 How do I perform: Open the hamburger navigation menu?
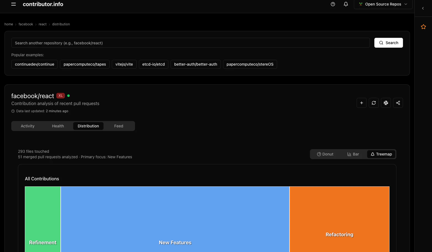[13, 4]
